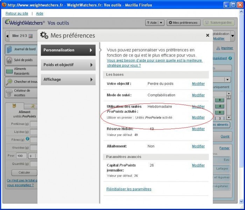The height and width of the screenshot is (210, 245).
Task: Click the ? Aide button
Action: pos(152,23)
